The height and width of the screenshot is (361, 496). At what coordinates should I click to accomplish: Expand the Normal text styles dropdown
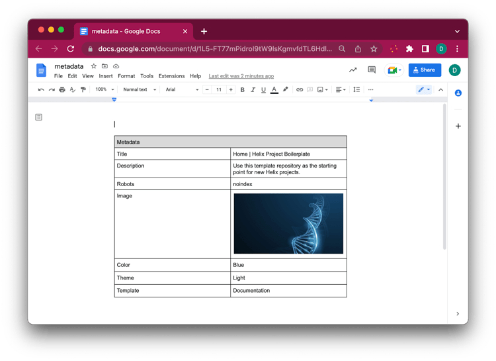(139, 89)
